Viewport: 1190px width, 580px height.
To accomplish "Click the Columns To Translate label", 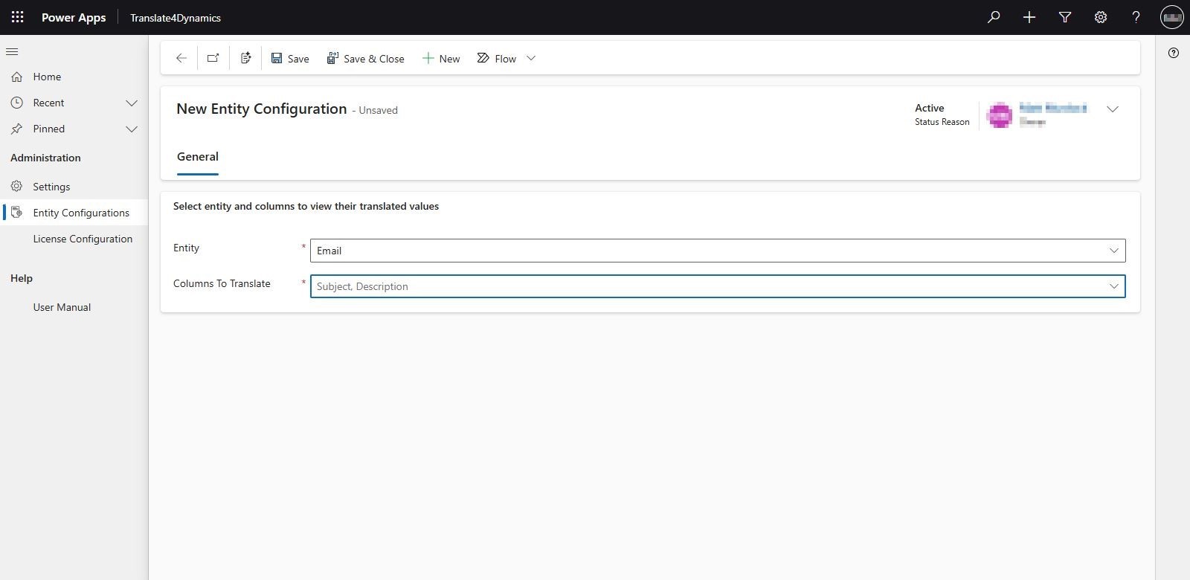I will click(222, 283).
